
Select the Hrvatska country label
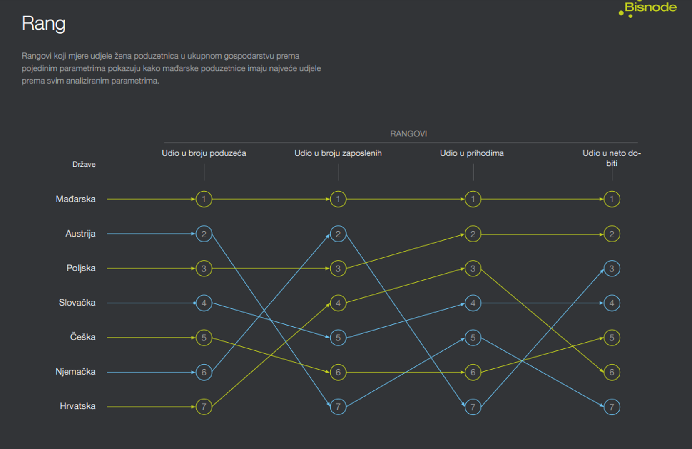77,406
